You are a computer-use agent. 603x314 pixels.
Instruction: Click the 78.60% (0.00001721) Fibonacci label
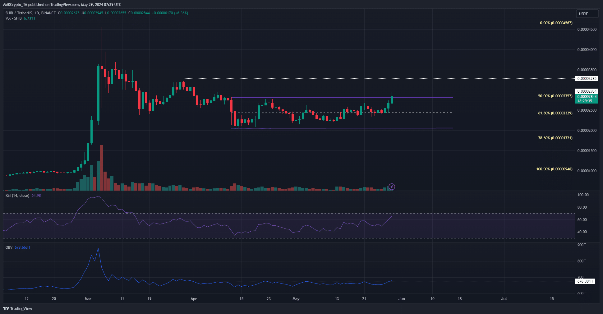coord(555,138)
